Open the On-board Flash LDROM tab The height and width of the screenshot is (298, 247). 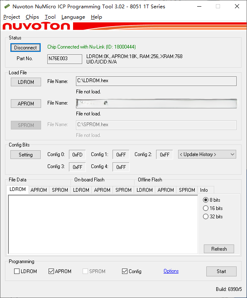(81, 190)
